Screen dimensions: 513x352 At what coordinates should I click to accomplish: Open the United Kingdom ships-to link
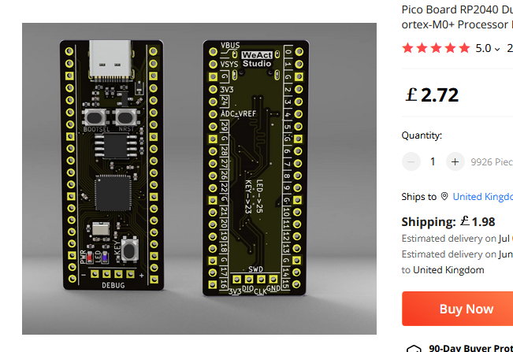coord(482,196)
